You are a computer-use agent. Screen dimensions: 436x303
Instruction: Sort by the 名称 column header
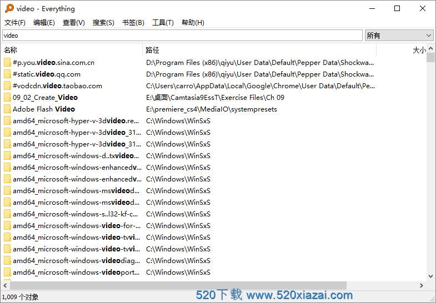(72, 50)
